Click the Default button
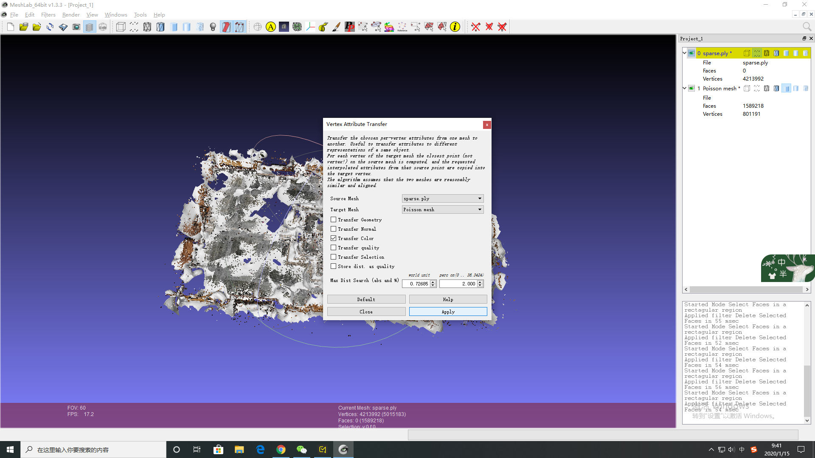This screenshot has height=458, width=815. [x=366, y=299]
